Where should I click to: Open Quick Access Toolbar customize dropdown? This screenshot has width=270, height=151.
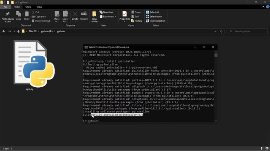(x=16, y=3)
